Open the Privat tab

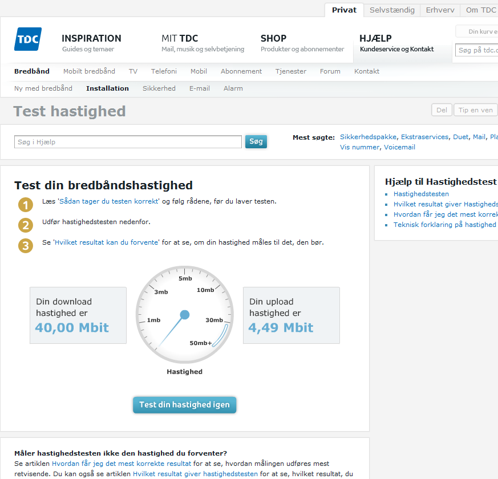(344, 10)
